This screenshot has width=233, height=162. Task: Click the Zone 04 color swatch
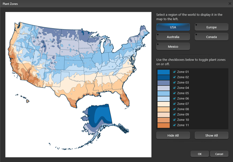pos(163,88)
